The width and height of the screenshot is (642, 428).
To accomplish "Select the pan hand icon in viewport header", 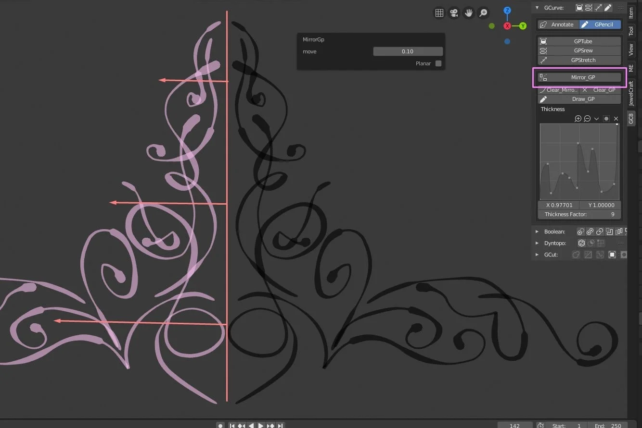I will click(x=469, y=13).
